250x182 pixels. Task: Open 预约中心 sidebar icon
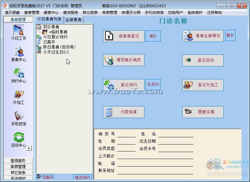[19, 76]
